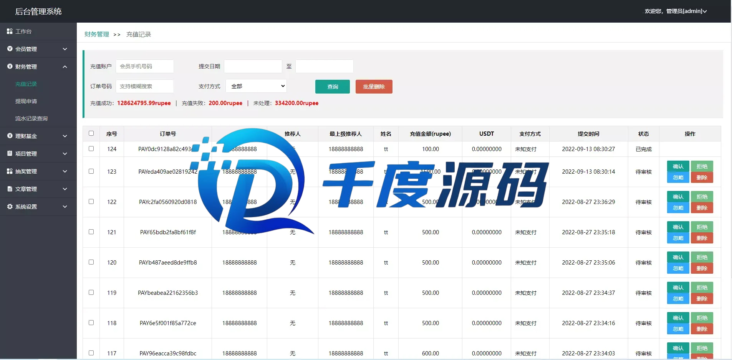Viewport: 732px width, 360px height.
Task: Expand the 抽奖管理 menu chevron
Action: click(65, 171)
